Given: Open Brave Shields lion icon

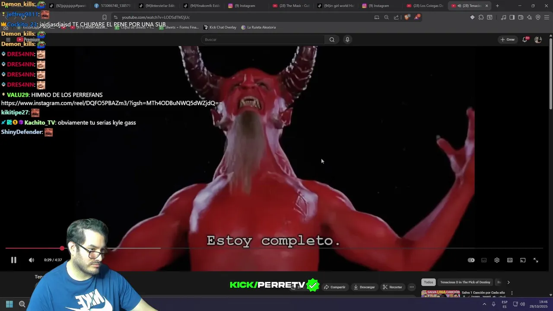Looking at the screenshot, I should coord(407,17).
